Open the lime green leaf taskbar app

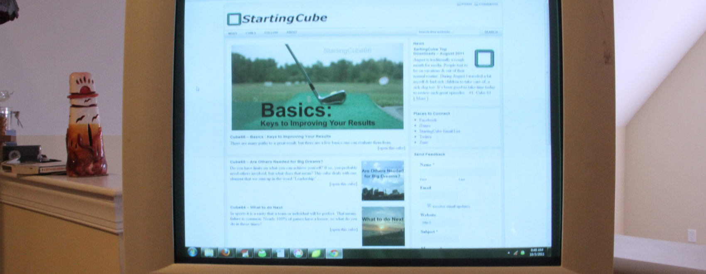(x=316, y=253)
